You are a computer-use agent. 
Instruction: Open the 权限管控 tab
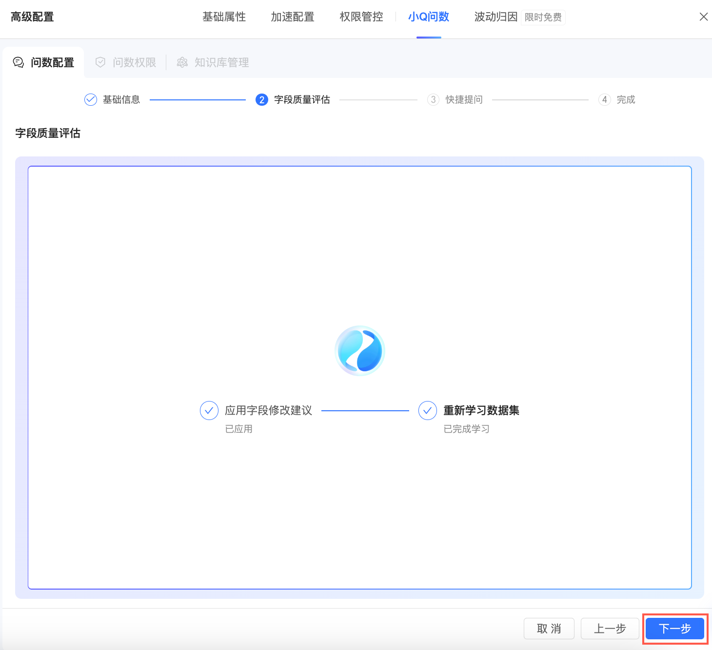361,17
